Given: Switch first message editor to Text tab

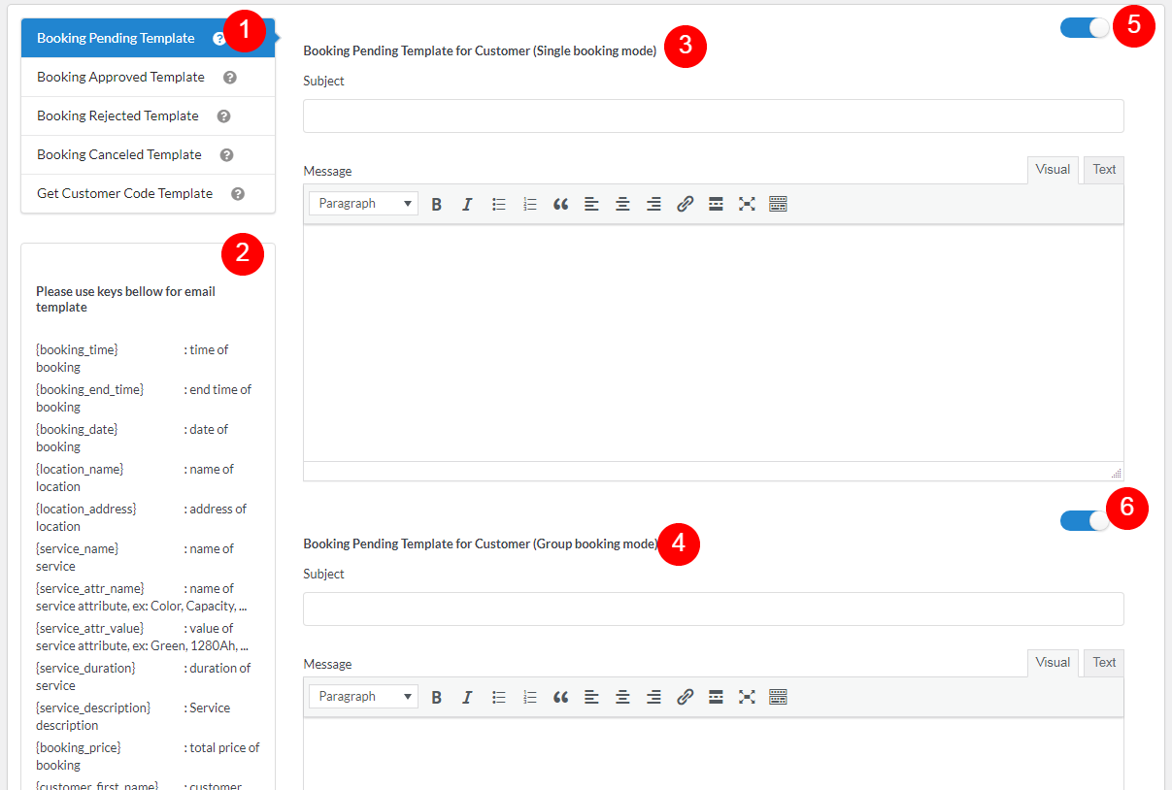Looking at the screenshot, I should [x=1104, y=170].
